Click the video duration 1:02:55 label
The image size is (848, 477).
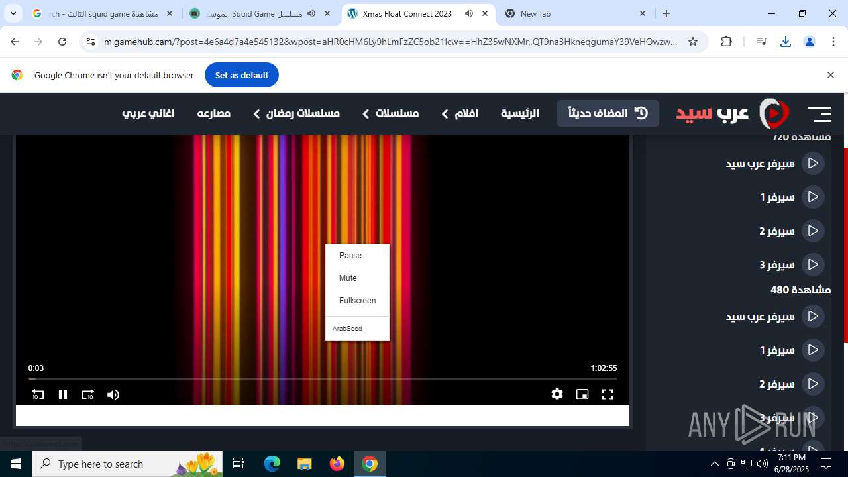click(604, 368)
